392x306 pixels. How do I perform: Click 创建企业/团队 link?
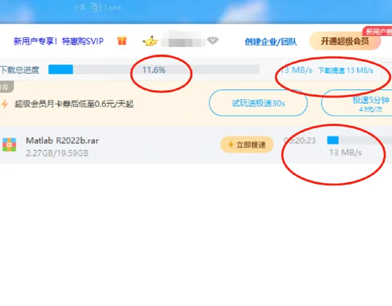(x=271, y=42)
